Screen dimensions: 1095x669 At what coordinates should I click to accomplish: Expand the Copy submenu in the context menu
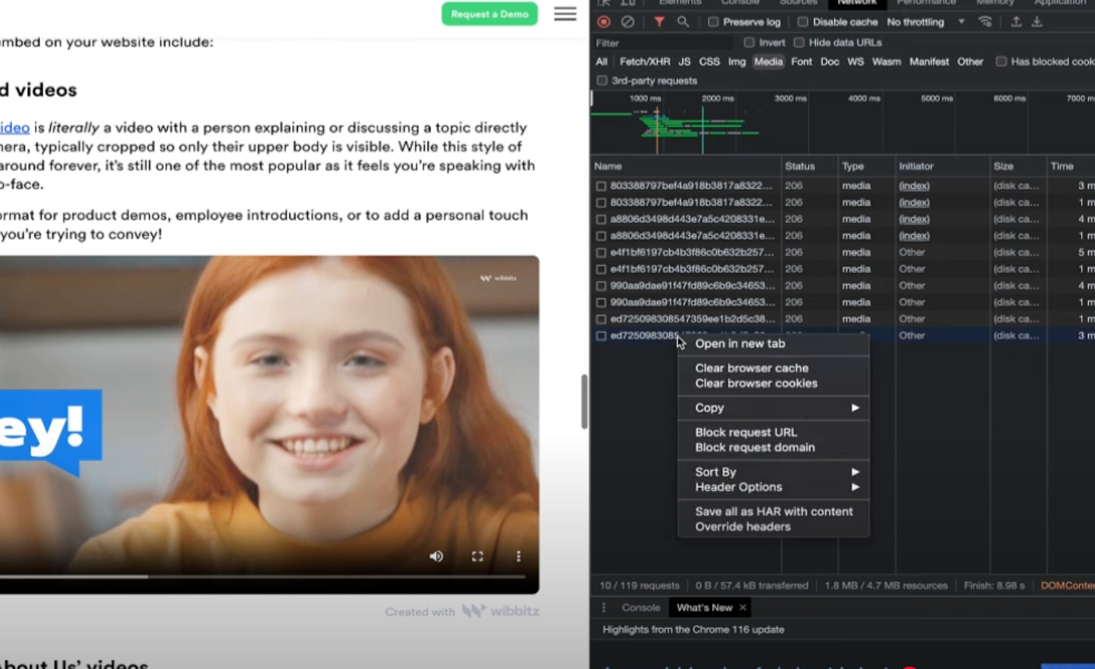[773, 408]
